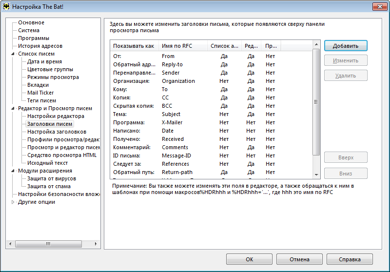Image resolution: width=390 pixels, height=272 pixels.
Task: Select the Кому: header row
Action: tap(211, 89)
